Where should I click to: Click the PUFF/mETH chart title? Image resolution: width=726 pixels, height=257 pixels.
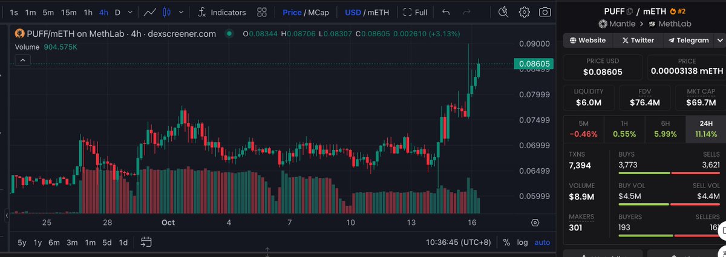pos(122,34)
